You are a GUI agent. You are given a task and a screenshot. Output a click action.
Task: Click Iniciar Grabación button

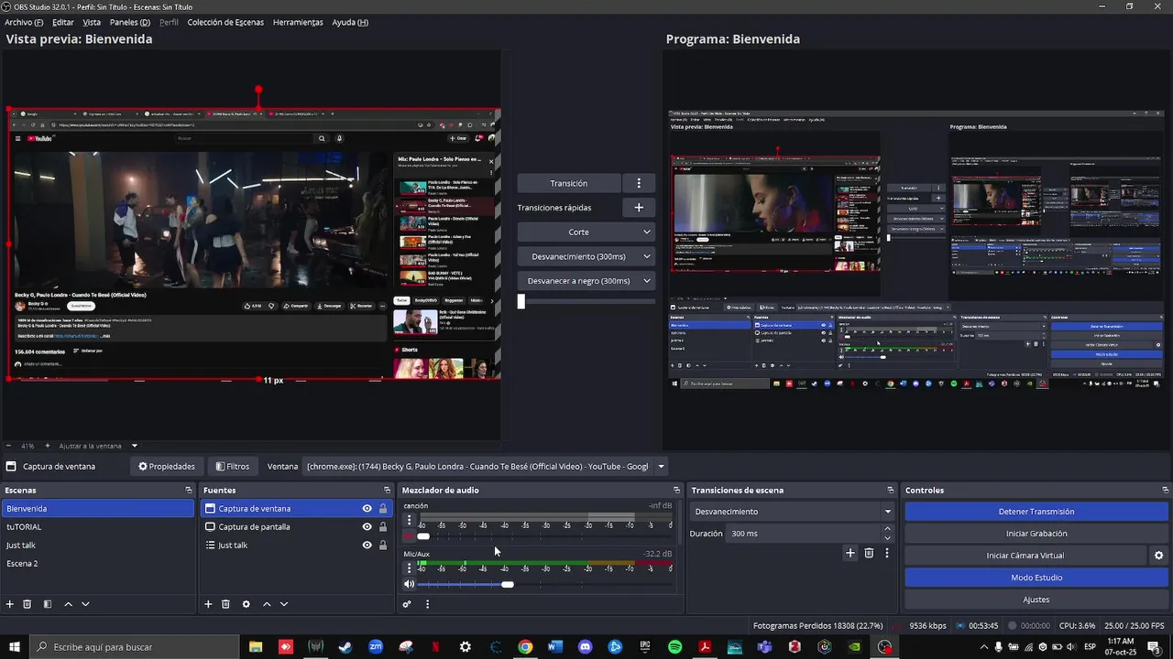(x=1036, y=534)
